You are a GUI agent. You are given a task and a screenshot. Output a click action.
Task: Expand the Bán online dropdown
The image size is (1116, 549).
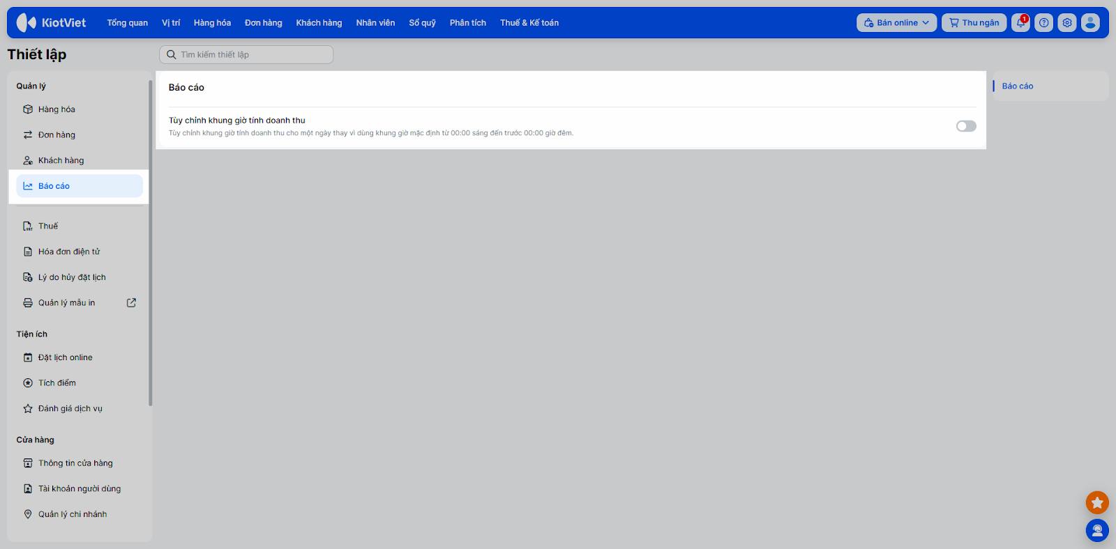[x=896, y=23]
